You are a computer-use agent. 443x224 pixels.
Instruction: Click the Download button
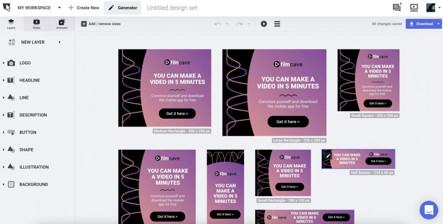[421, 24]
